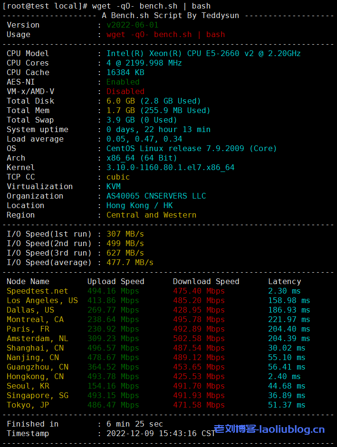The image size is (337, 447).
Task: Click the Node Name column header
Action: click(x=28, y=282)
